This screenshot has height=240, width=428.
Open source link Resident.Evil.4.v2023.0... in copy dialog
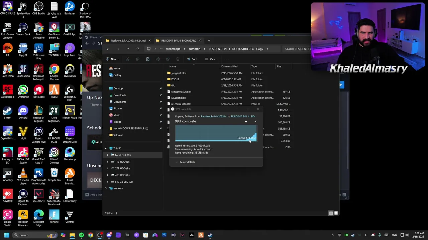tap(214, 116)
